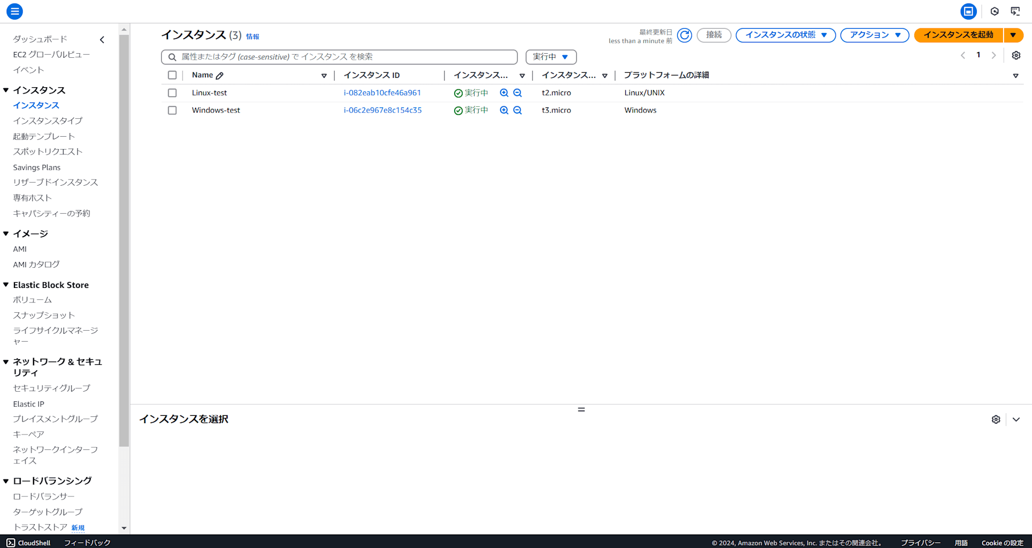Image resolution: width=1032 pixels, height=548 pixels.
Task: Open AMI カタログ in sidebar
Action: click(x=36, y=264)
